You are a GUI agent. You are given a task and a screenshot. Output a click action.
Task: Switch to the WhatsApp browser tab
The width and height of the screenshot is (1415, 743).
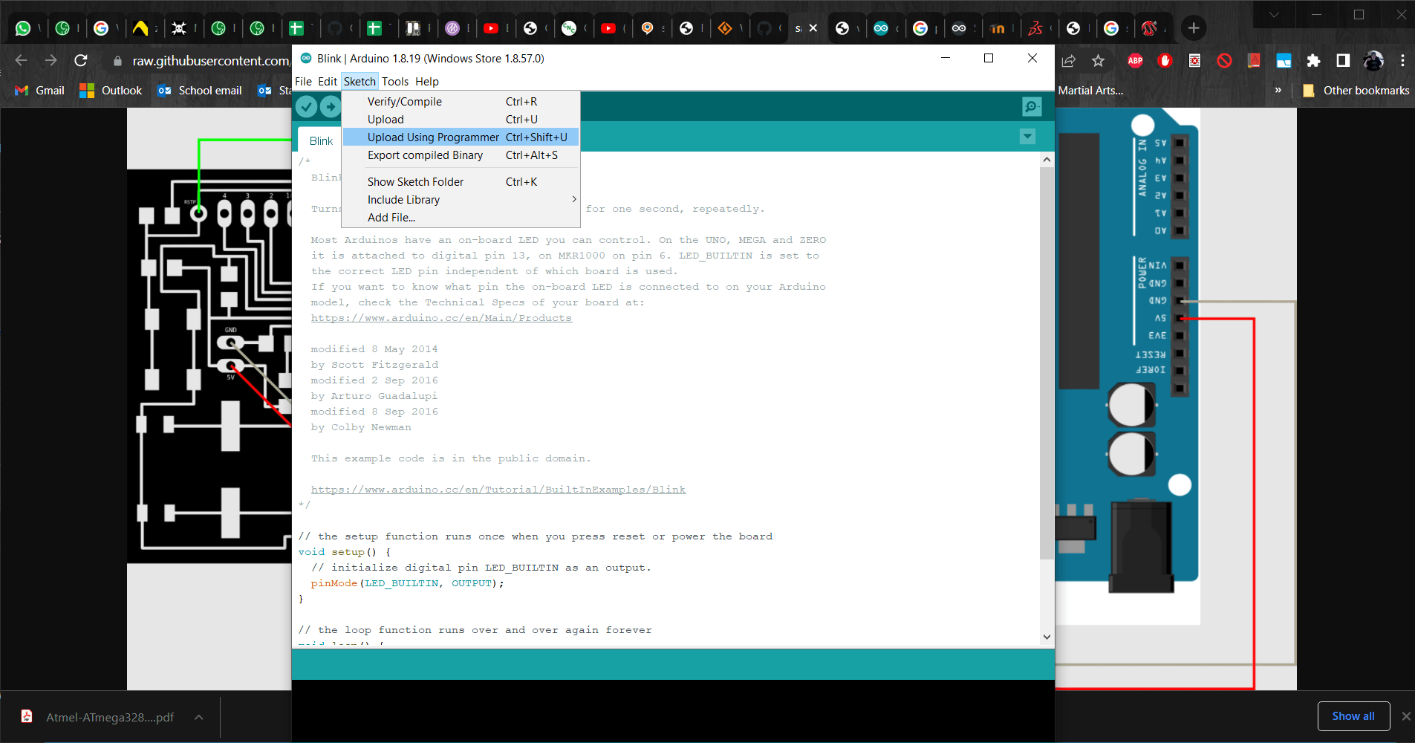(x=23, y=28)
